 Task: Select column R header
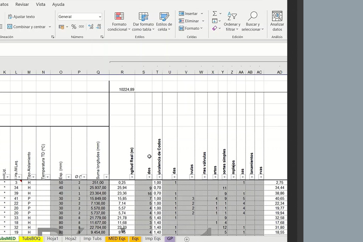[122, 72]
